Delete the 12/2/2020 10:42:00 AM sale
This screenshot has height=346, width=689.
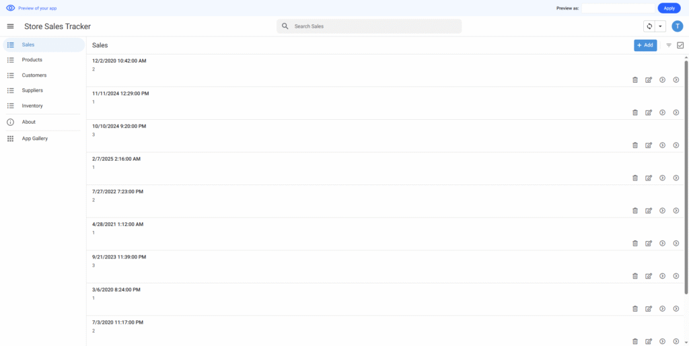pyautogui.click(x=634, y=80)
